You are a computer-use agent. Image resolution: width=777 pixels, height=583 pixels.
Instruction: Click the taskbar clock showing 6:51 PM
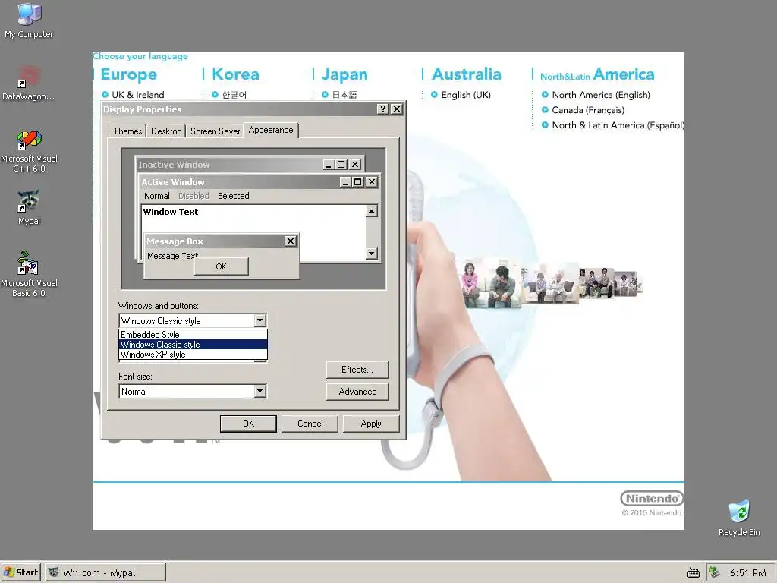pyautogui.click(x=747, y=572)
